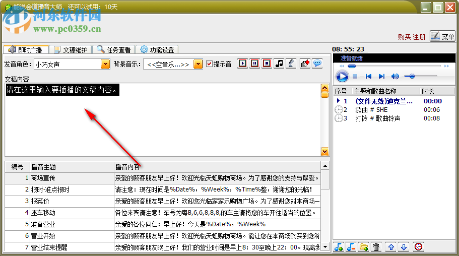Open the 菜单 menu button

[442, 36]
